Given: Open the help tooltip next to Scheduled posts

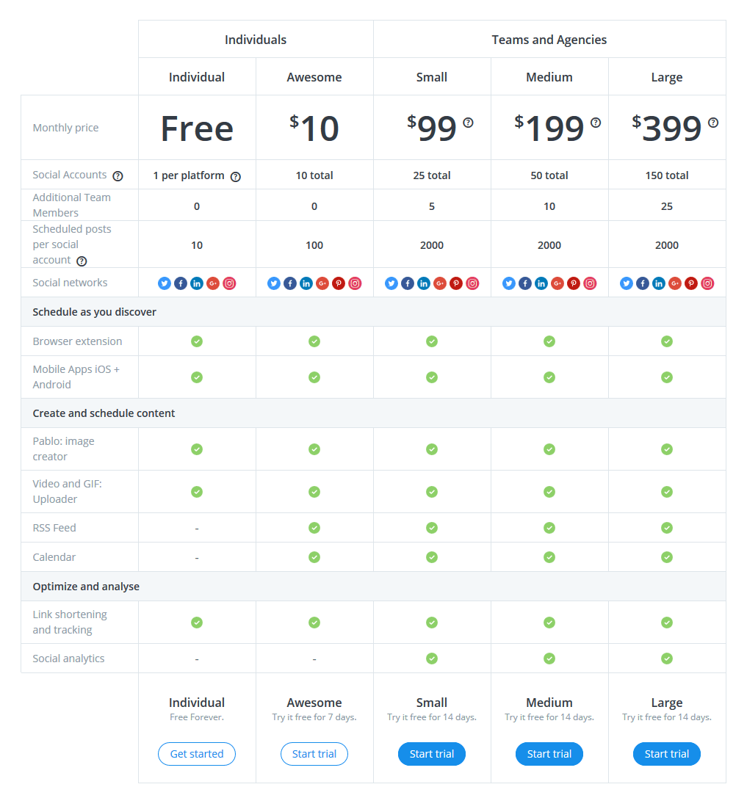Looking at the screenshot, I should click(81, 261).
